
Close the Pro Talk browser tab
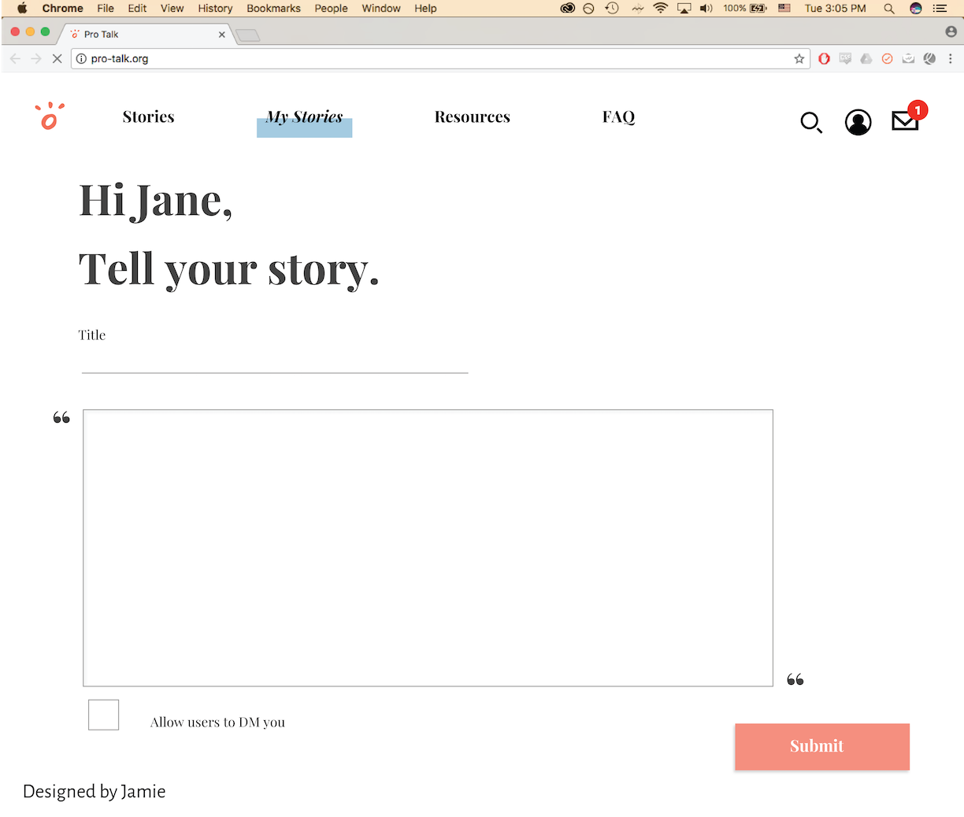tap(221, 35)
